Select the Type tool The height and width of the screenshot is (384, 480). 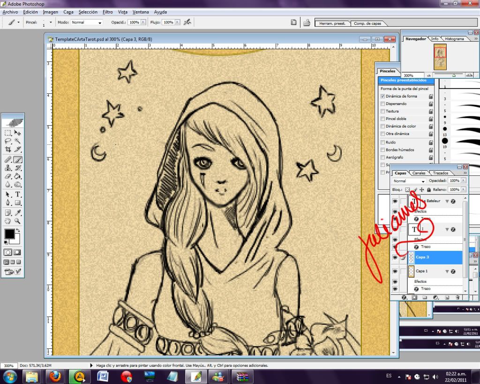17,195
